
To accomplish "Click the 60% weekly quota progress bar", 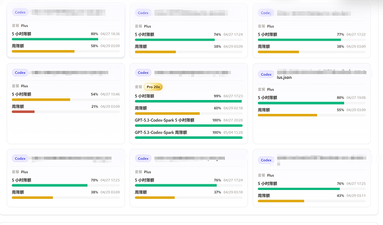I will click(x=189, y=113).
